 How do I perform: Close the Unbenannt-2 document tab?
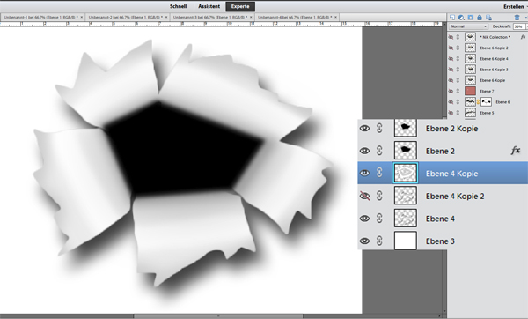pyautogui.click(x=166, y=17)
